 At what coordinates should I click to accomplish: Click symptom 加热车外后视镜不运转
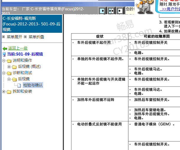(96, 100)
